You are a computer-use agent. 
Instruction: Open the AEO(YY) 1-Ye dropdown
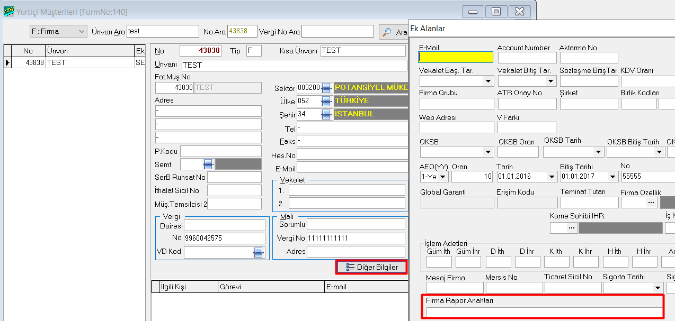[x=442, y=177]
